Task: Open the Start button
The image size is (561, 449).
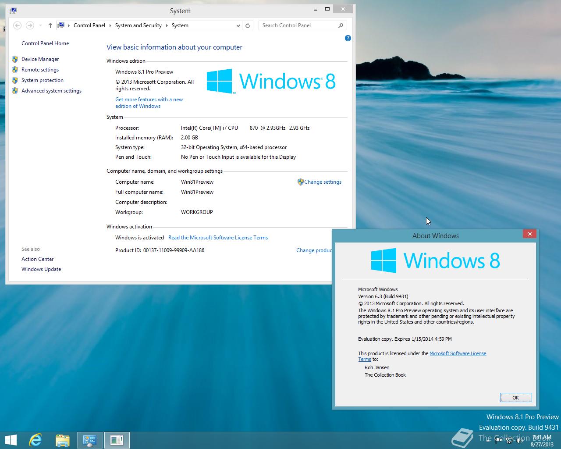Action: tap(11, 440)
